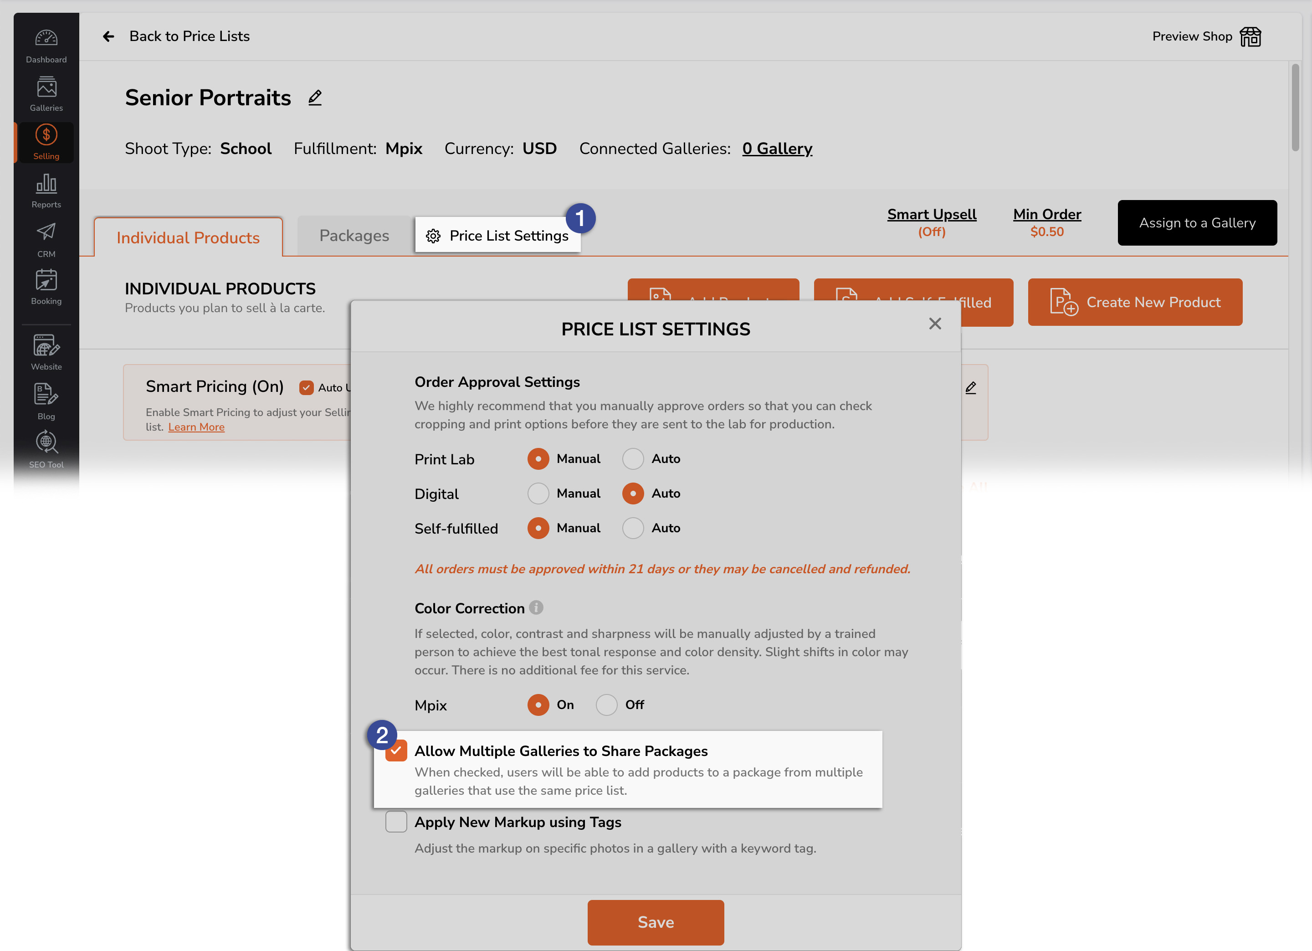Switch to the Packages tab
1312x951 pixels.
(x=354, y=236)
